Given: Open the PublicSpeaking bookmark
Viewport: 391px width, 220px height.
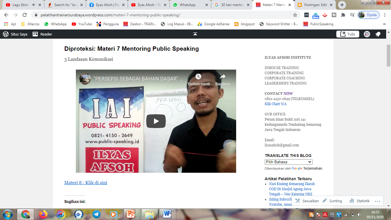Looking at the screenshot, I should pos(318,24).
